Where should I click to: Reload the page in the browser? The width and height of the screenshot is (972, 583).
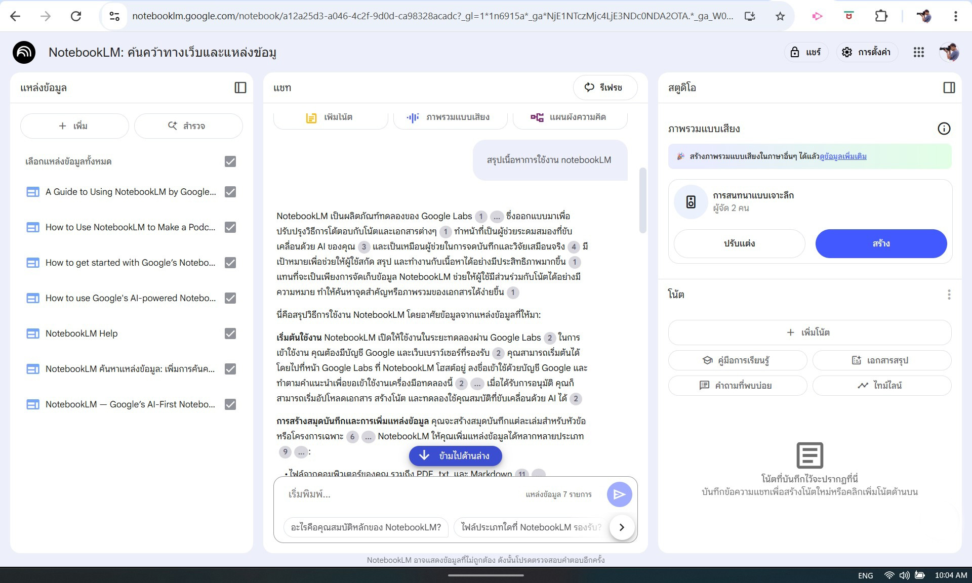point(76,16)
